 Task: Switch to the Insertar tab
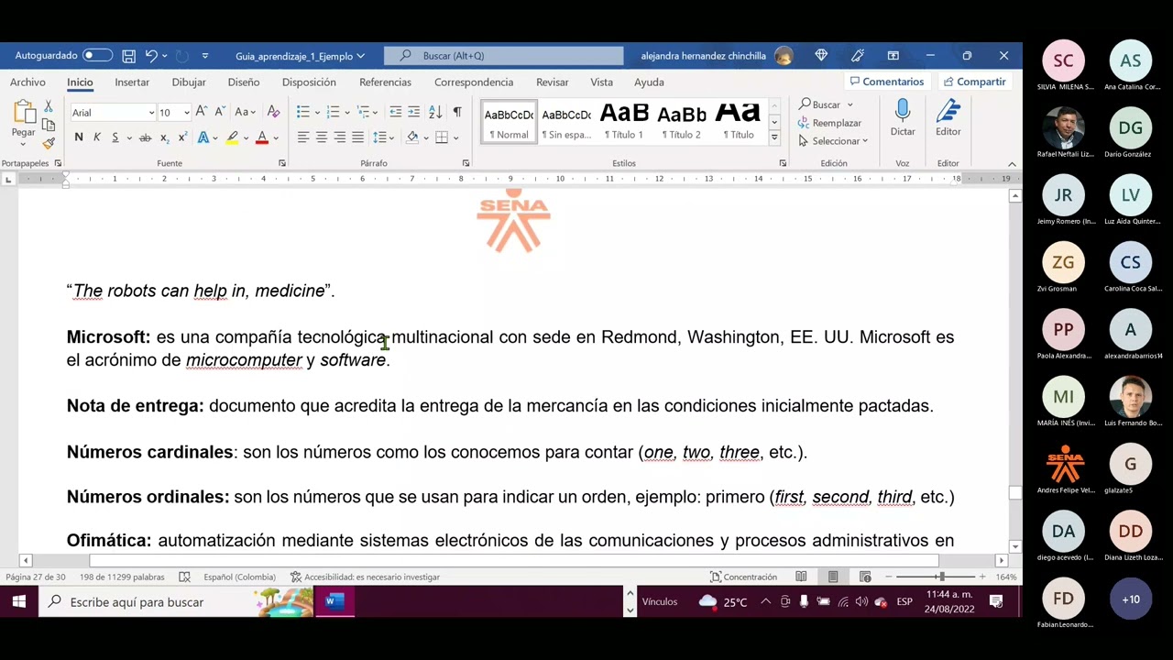(x=132, y=82)
